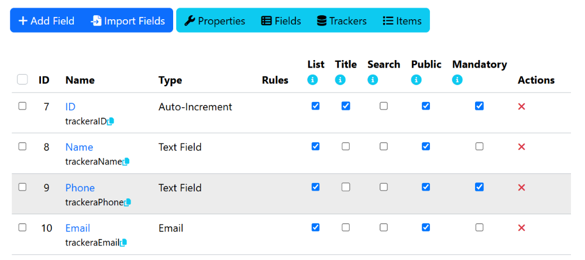Copy the trackeraEmail permanent name

[123, 243]
